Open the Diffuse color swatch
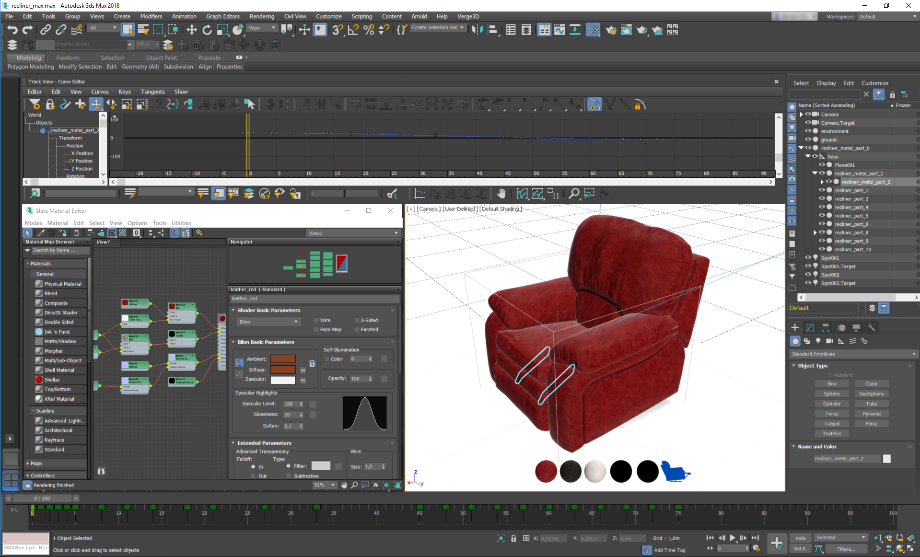This screenshot has width=920, height=557. click(283, 370)
